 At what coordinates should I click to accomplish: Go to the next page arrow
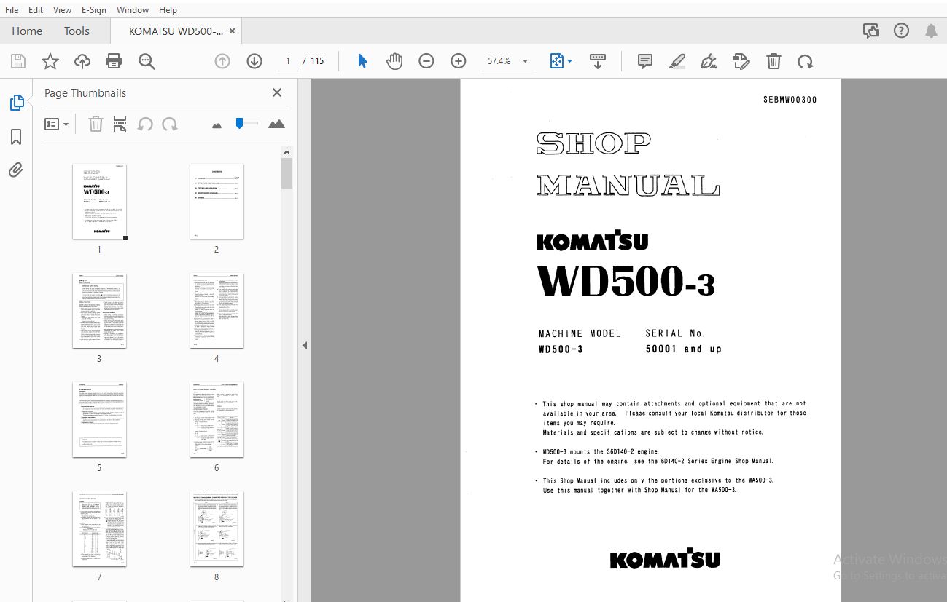coord(254,61)
